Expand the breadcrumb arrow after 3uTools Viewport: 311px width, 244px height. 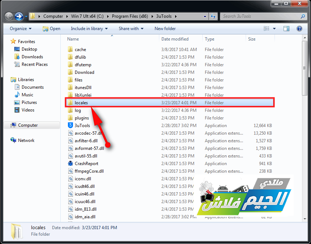[176, 17]
